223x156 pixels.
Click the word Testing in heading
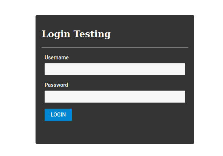(x=92, y=34)
